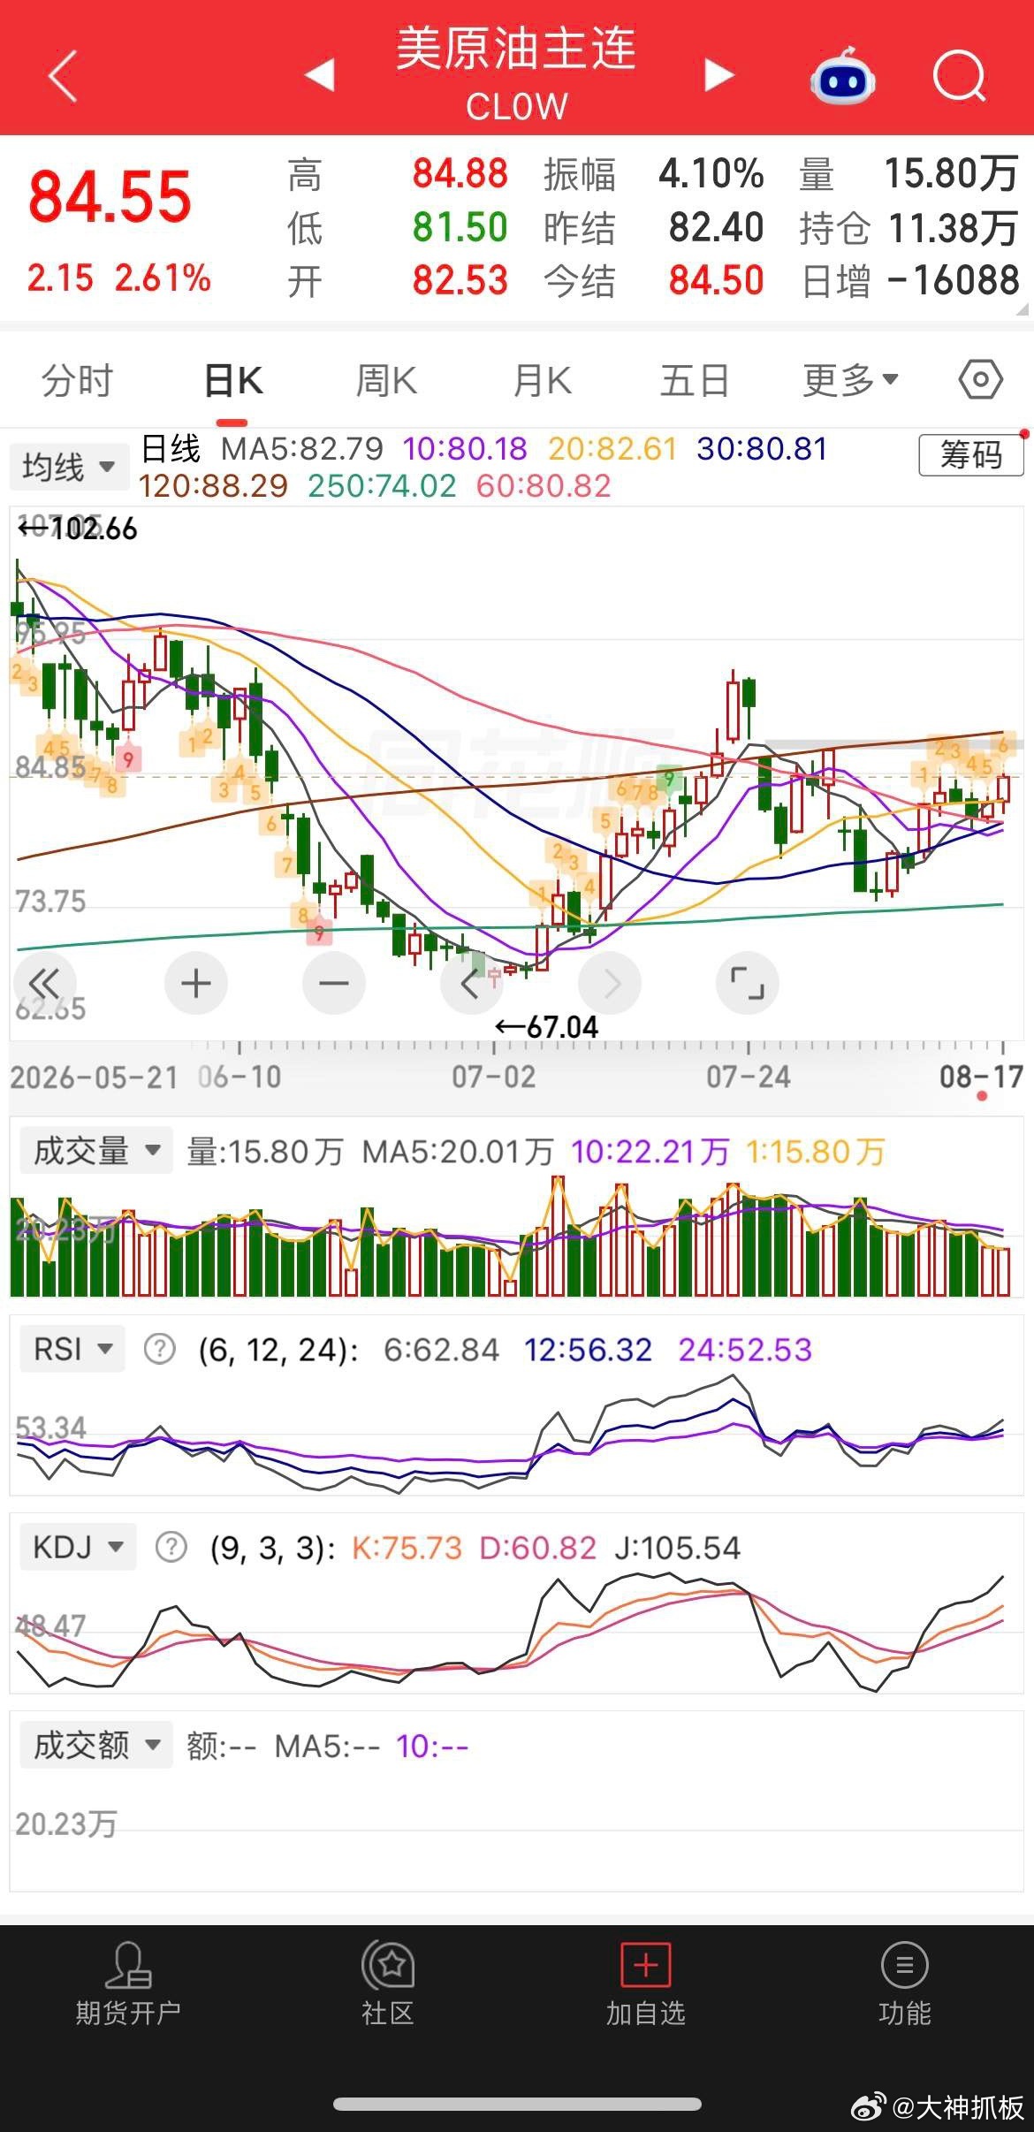Screen dimensions: 1034x2132
Task: Expand the 均线 indicator dropdown
Action: click(x=68, y=467)
